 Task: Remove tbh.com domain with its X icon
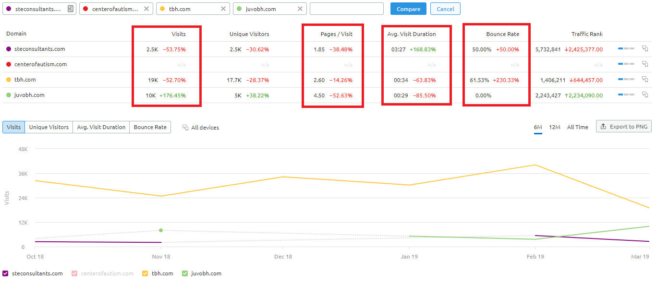(x=223, y=9)
